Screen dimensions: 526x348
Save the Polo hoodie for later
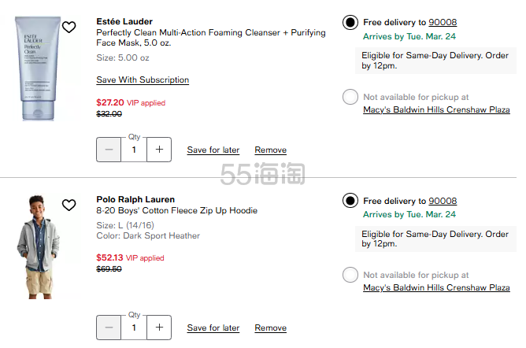[213, 328]
